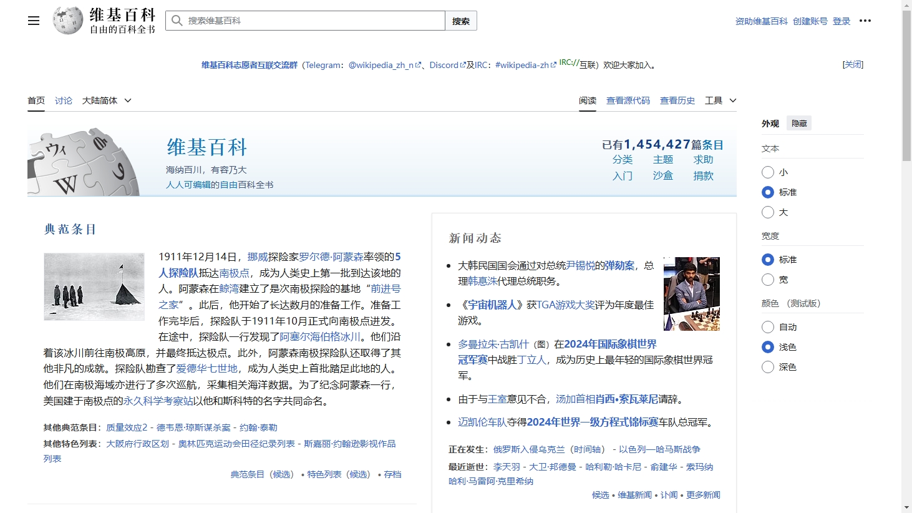
Task: Open the 李天羽 recent deaths link
Action: tap(507, 467)
